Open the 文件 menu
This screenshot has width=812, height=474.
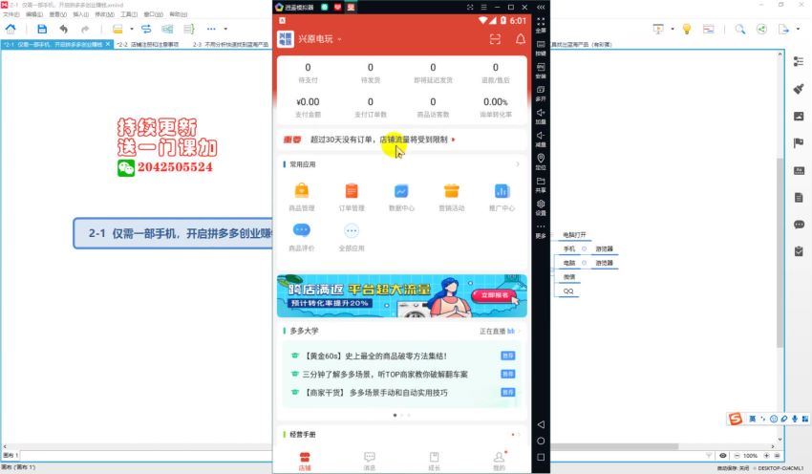click(11, 14)
